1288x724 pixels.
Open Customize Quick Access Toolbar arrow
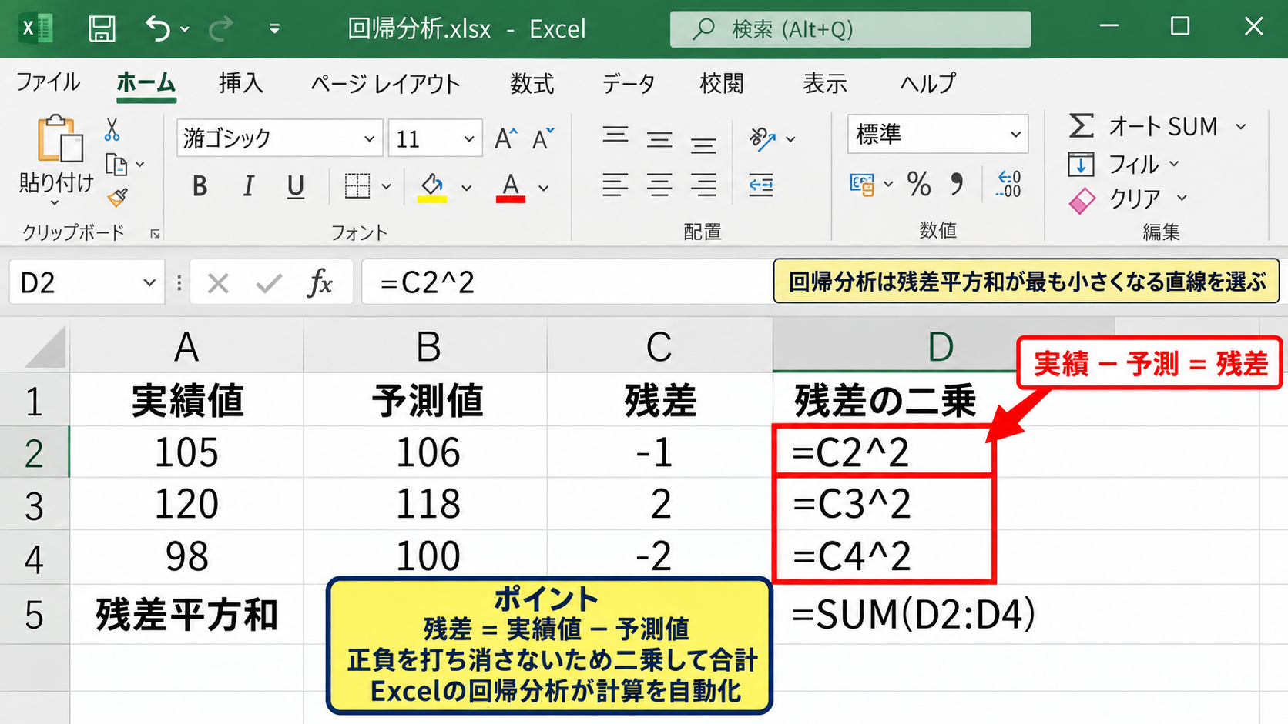click(274, 29)
